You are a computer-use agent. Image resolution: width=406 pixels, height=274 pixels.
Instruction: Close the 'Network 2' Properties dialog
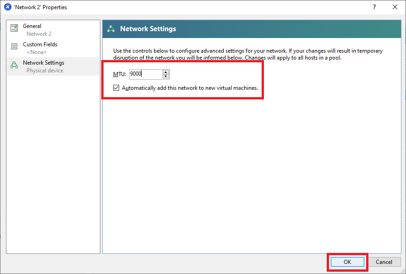pos(395,7)
